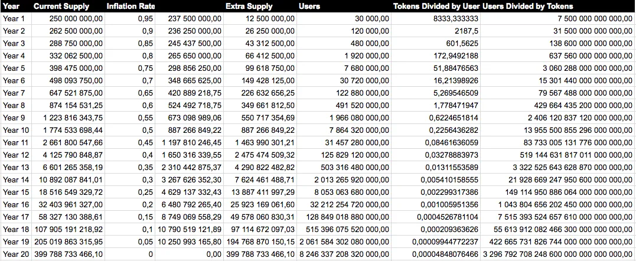Image resolution: width=636 pixels, height=261 pixels.
Task: Click the 'Inflation Rate' header cell
Action: tap(130, 6)
